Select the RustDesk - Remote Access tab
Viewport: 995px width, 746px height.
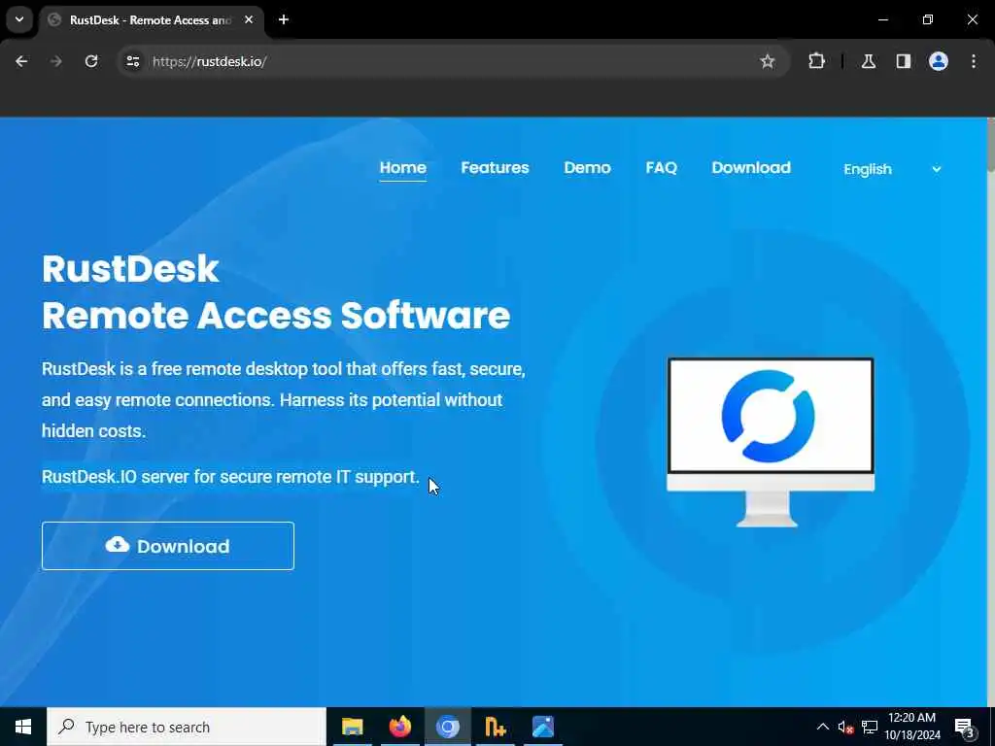pos(151,19)
